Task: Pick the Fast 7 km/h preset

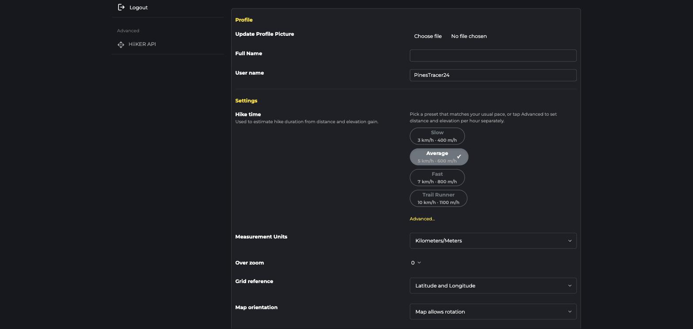Action: point(437,178)
